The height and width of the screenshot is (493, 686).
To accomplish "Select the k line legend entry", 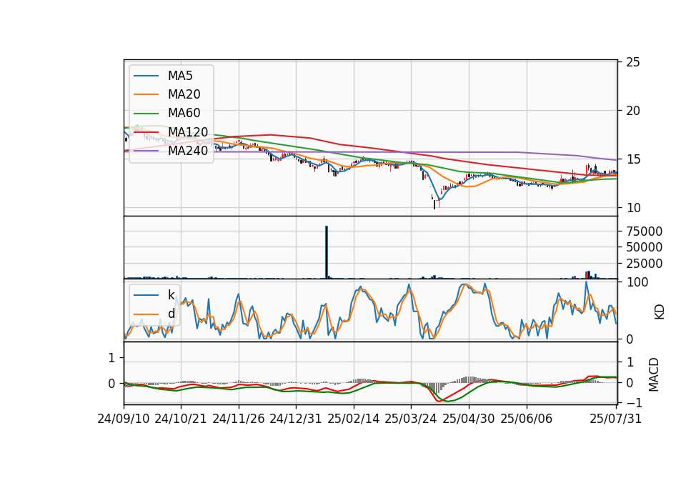I will [x=154, y=295].
